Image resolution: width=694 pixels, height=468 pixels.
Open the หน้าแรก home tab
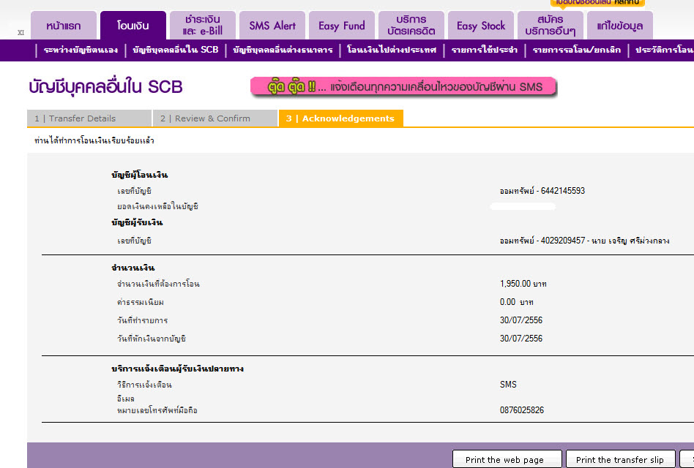64,26
